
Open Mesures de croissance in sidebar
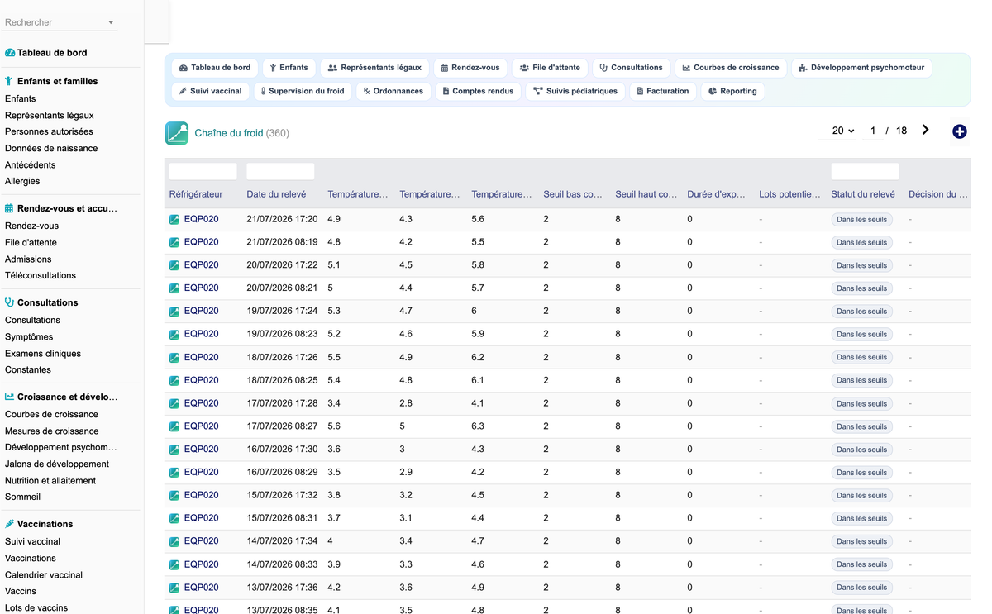(52, 431)
